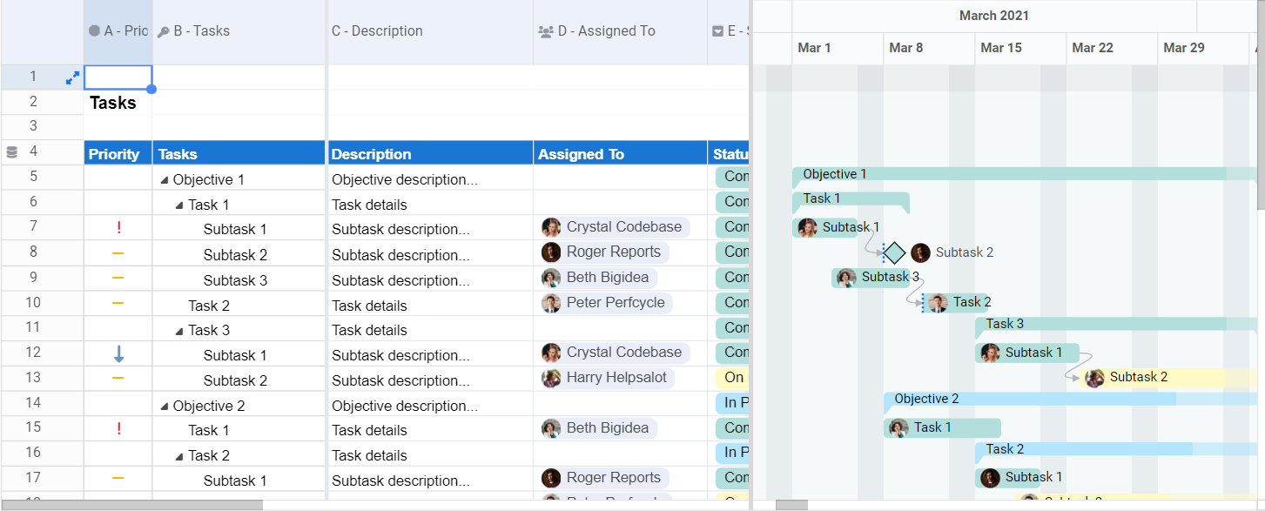Click the key icon in B - Tasks header
The height and width of the screenshot is (511, 1265).
(x=164, y=31)
